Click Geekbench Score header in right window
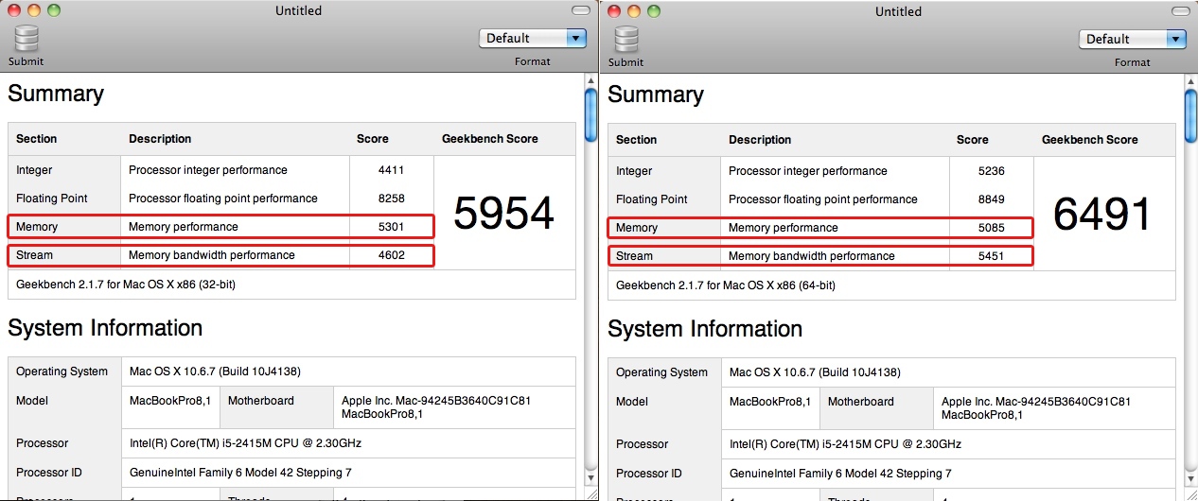1198x501 pixels. tap(1090, 140)
